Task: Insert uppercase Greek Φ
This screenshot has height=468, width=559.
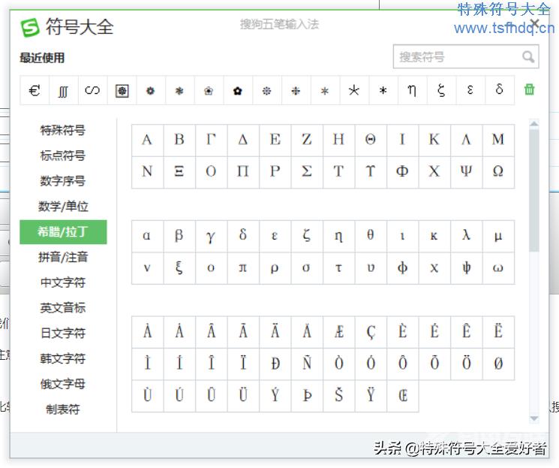Action: pos(402,172)
